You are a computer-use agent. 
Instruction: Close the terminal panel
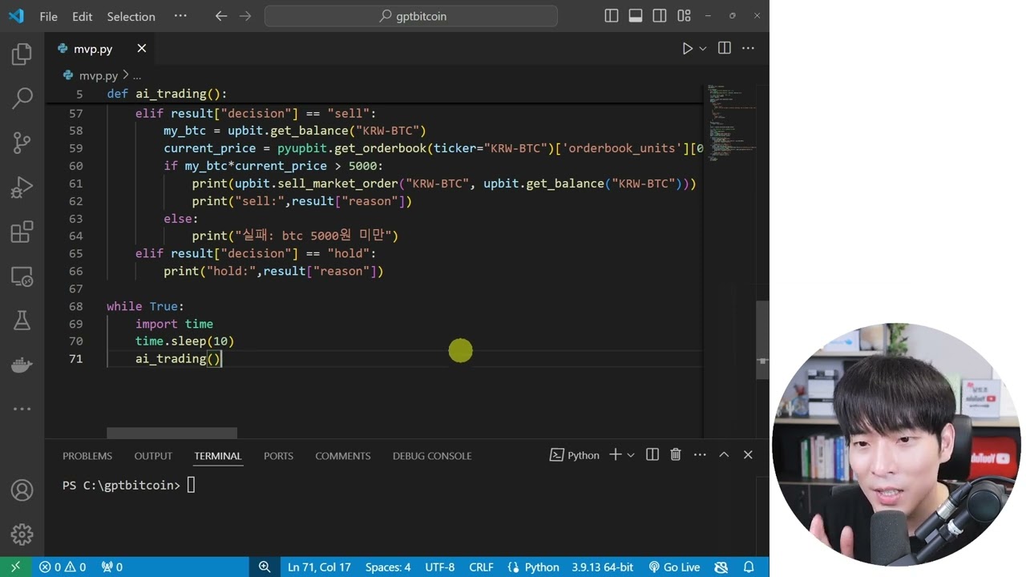(x=748, y=454)
